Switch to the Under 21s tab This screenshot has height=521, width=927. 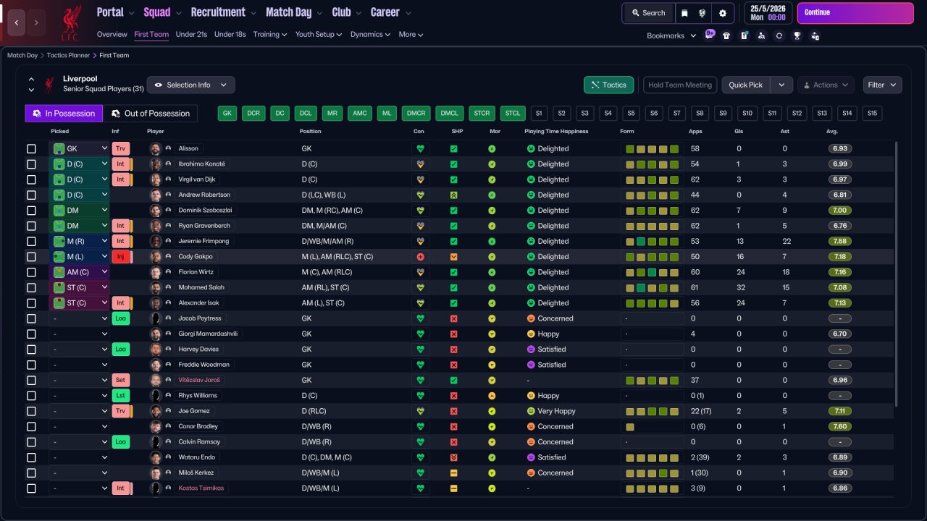point(191,34)
